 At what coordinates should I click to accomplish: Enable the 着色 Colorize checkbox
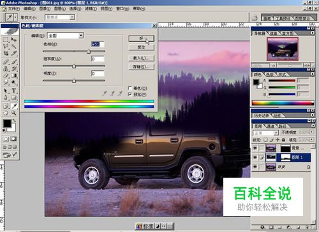[130, 88]
